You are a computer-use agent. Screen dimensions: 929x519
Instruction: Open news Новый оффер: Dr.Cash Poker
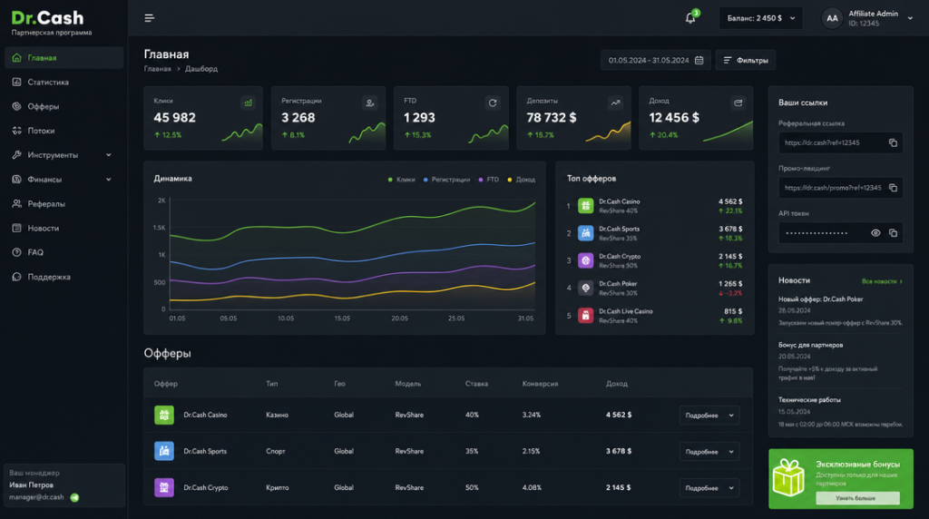click(x=820, y=299)
